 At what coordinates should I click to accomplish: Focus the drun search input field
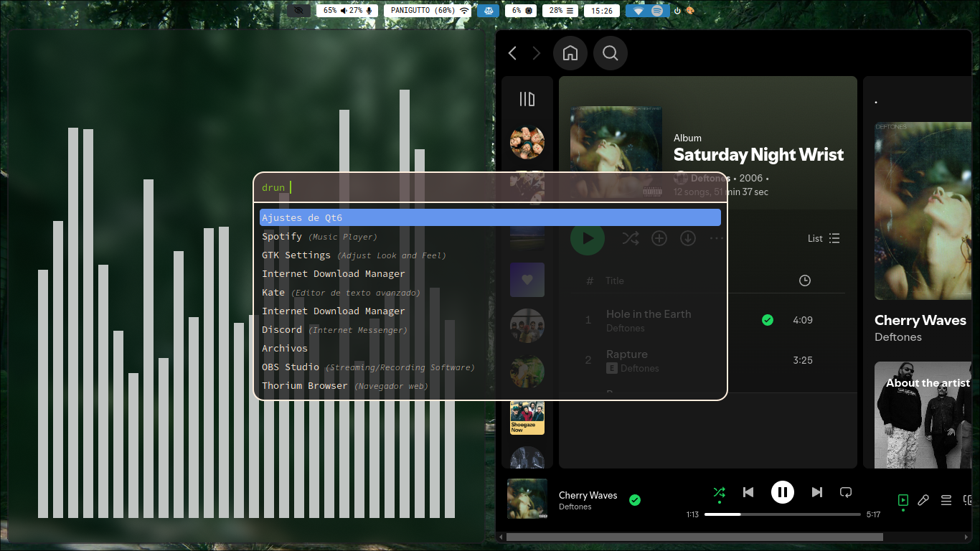(490, 187)
